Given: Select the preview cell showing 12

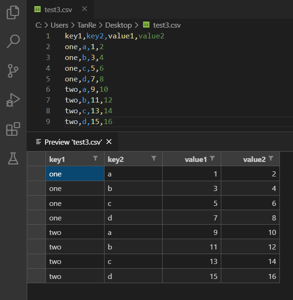Looking at the screenshot, I should [250, 247].
